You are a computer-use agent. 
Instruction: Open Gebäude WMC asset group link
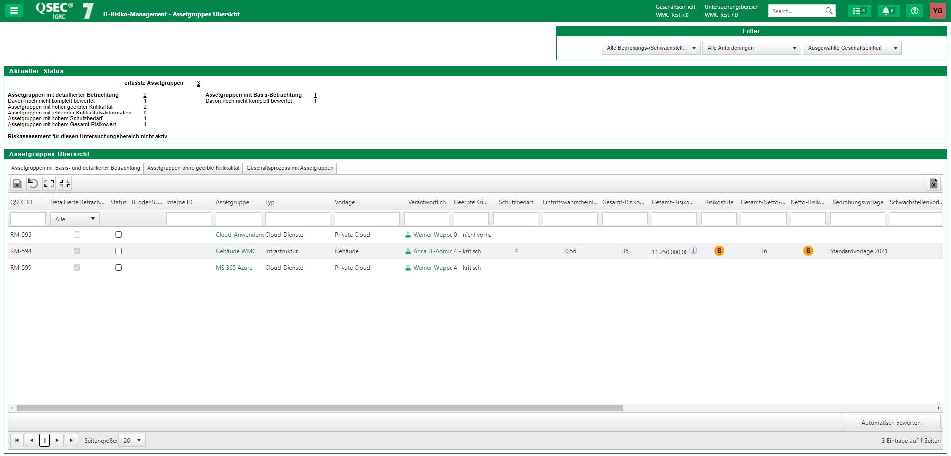(x=236, y=251)
